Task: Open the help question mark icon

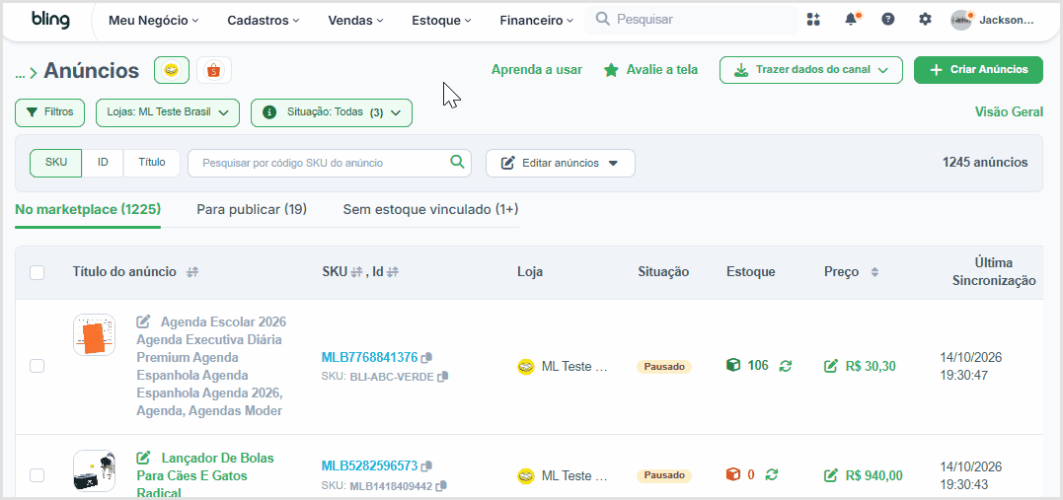Action: [x=888, y=20]
